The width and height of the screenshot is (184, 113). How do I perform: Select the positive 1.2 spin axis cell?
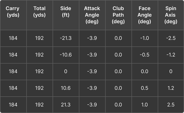(171, 88)
